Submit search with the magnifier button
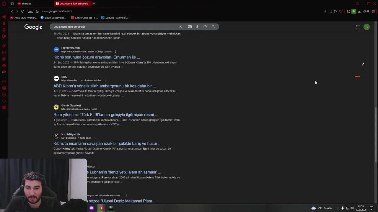378x212 pixels. click(x=213, y=26)
